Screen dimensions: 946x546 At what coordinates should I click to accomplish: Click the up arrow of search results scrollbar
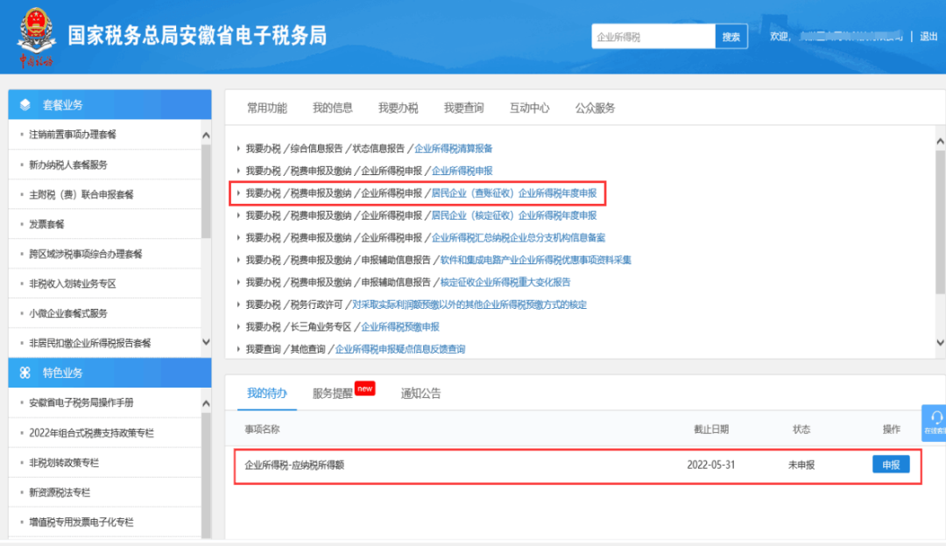coord(940,141)
